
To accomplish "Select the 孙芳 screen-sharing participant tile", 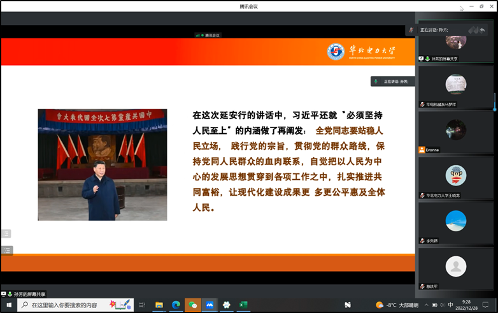I will [456, 41].
